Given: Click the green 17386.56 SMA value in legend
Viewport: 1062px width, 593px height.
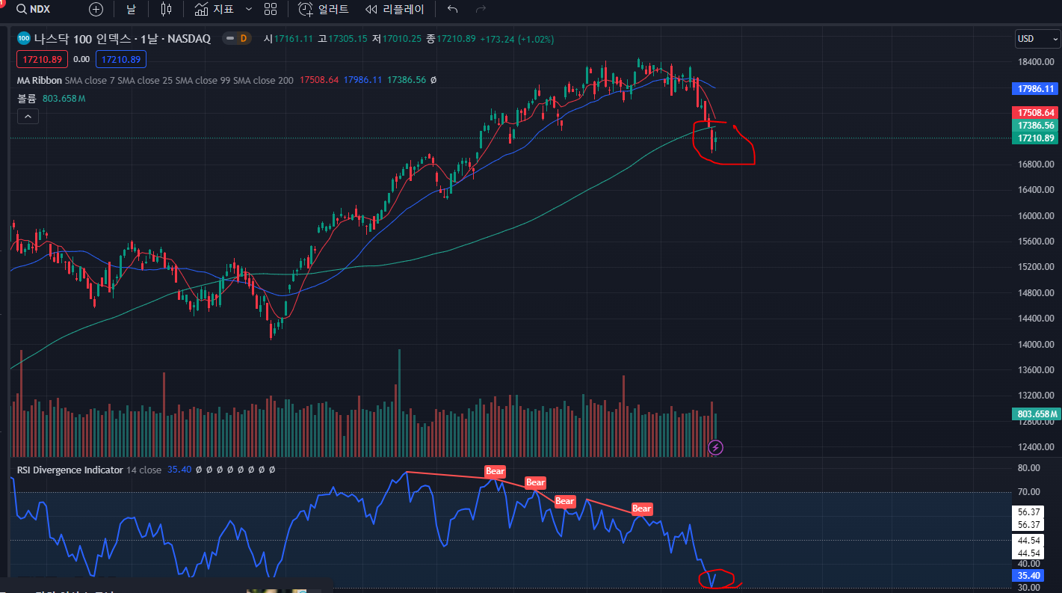Looking at the screenshot, I should [406, 79].
